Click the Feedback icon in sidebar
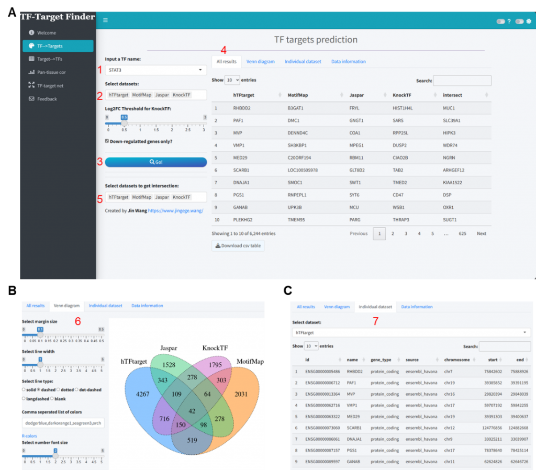 point(31,99)
